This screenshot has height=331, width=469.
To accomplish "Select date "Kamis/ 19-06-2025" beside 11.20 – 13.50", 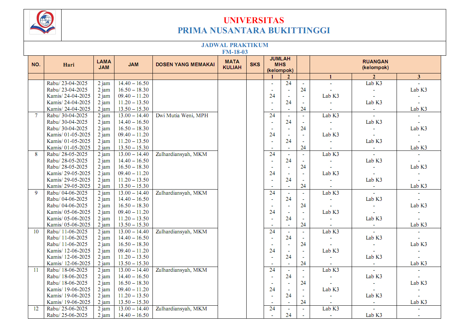I will [68, 296].
